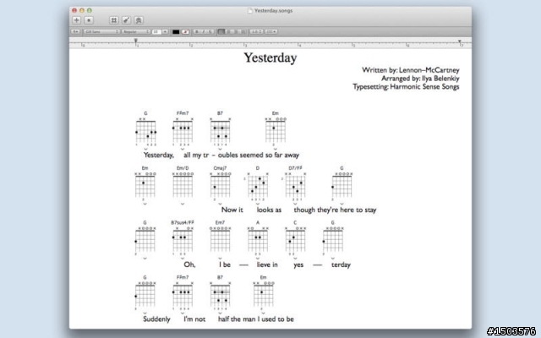Click the guitar icon in toolbar
The height and width of the screenshot is (338, 541).
(126, 20)
